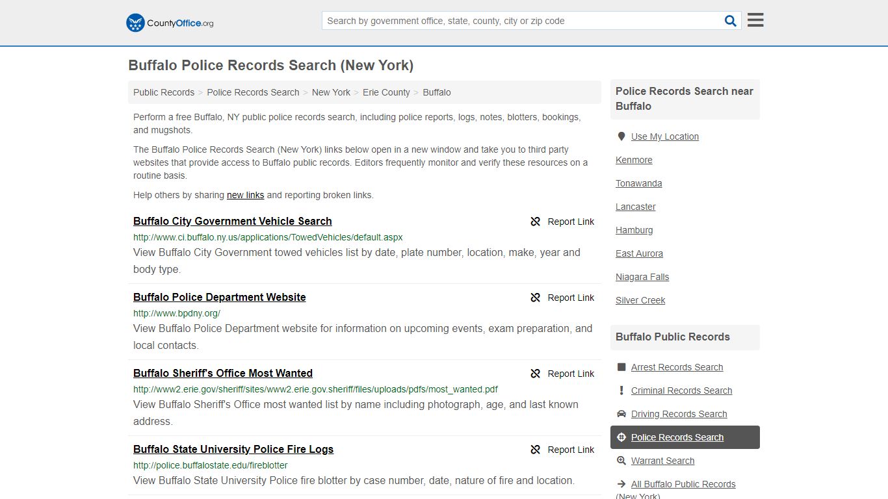This screenshot has width=888, height=499.
Task: Open Buffalo State University Police Fire Logs
Action: click(233, 449)
